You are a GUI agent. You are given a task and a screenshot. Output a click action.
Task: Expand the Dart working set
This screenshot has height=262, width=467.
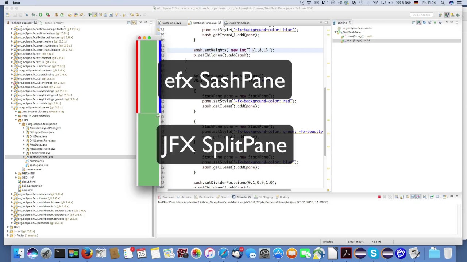tap(8, 227)
